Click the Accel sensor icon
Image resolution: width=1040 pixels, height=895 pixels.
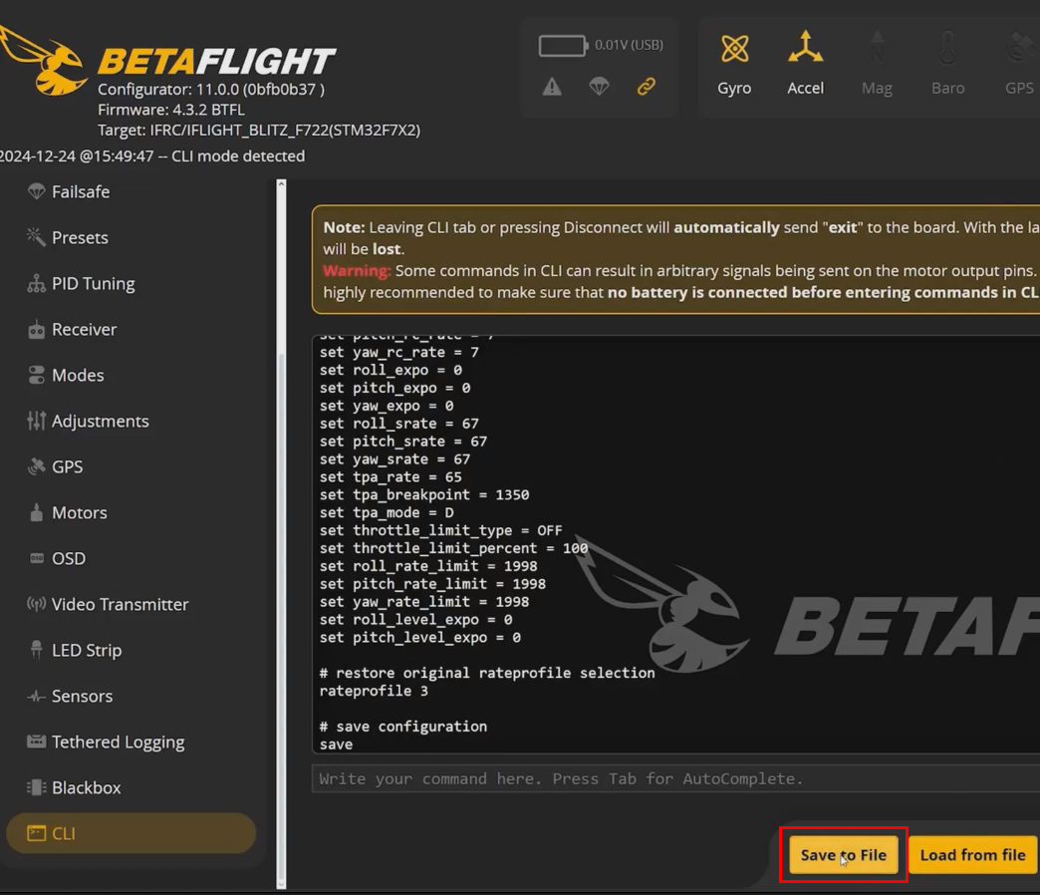coord(805,50)
